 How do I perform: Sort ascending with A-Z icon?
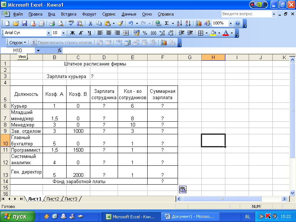pos(179,23)
